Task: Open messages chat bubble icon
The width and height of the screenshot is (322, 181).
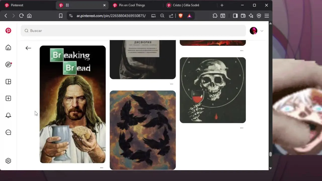Action: point(8,132)
